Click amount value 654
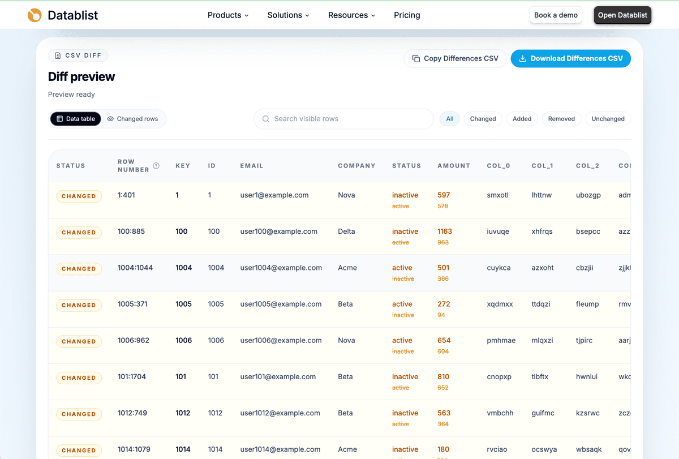Viewport: 679px width, 459px height. (x=444, y=340)
